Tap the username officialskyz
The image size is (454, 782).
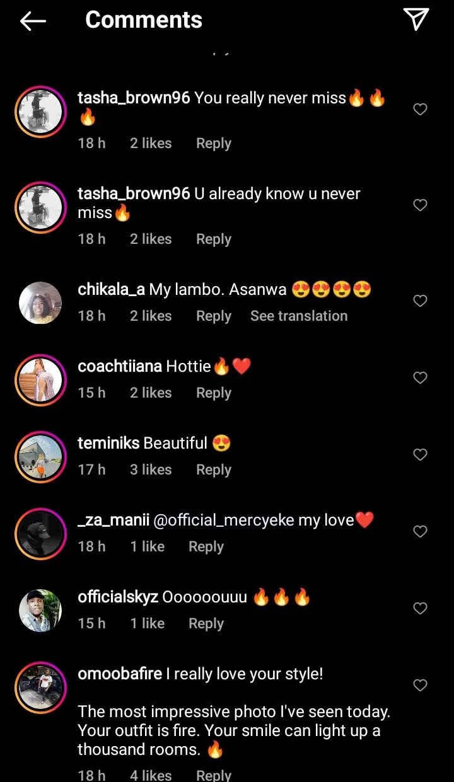(117, 597)
